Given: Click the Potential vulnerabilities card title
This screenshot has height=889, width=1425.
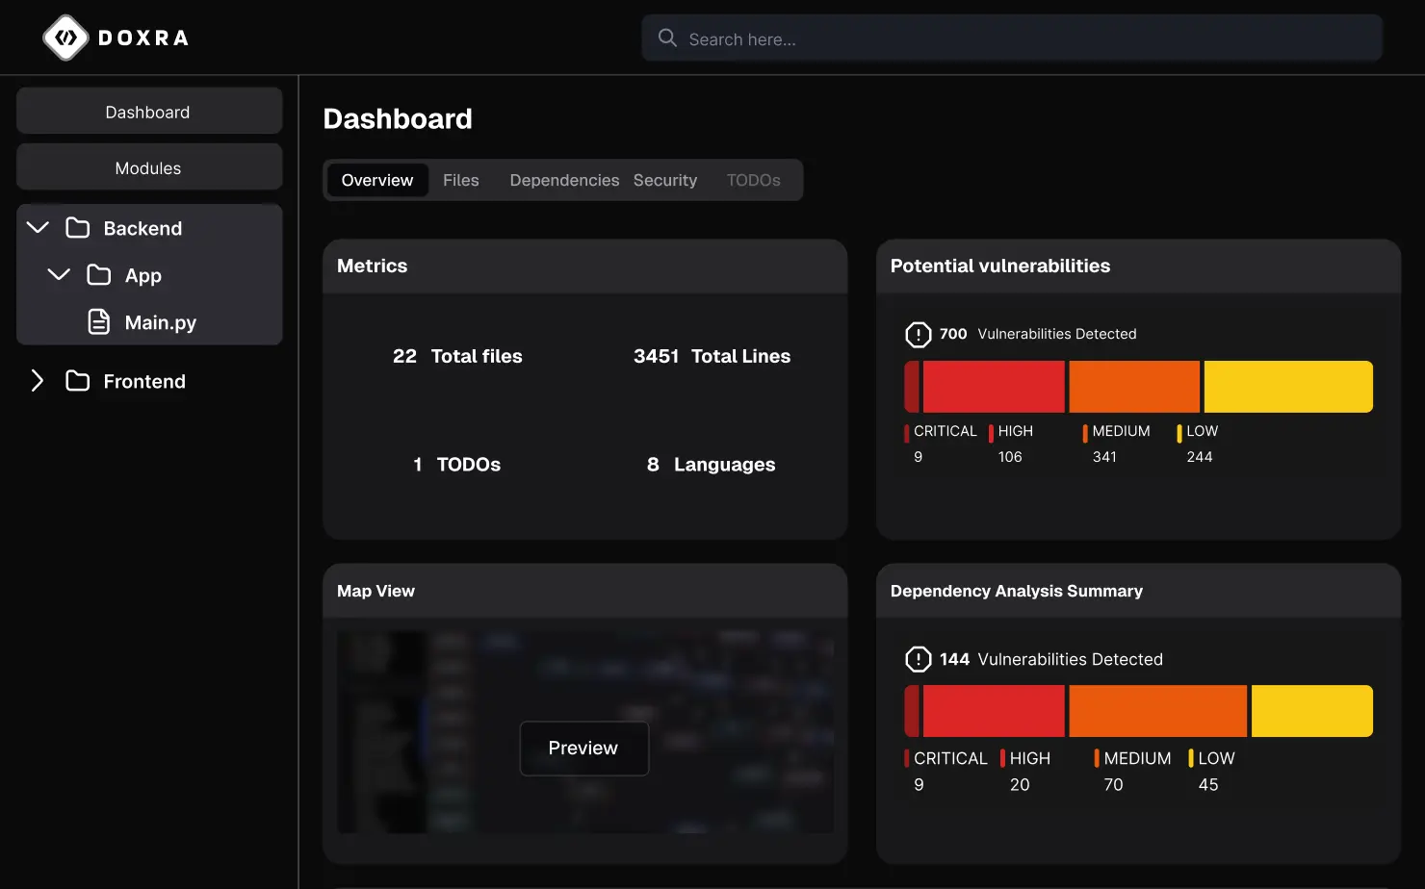Looking at the screenshot, I should pyautogui.click(x=1000, y=266).
